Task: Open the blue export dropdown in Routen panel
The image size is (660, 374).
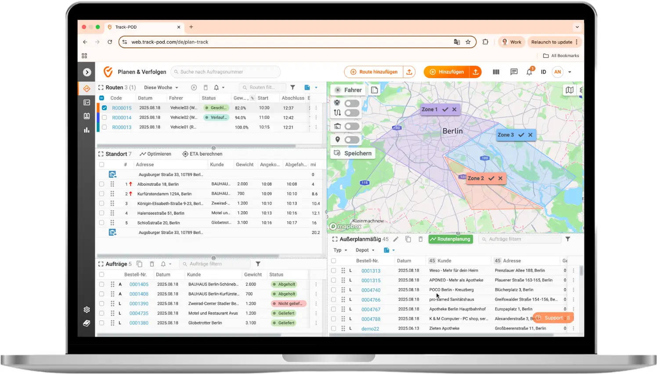Action: pos(310,87)
